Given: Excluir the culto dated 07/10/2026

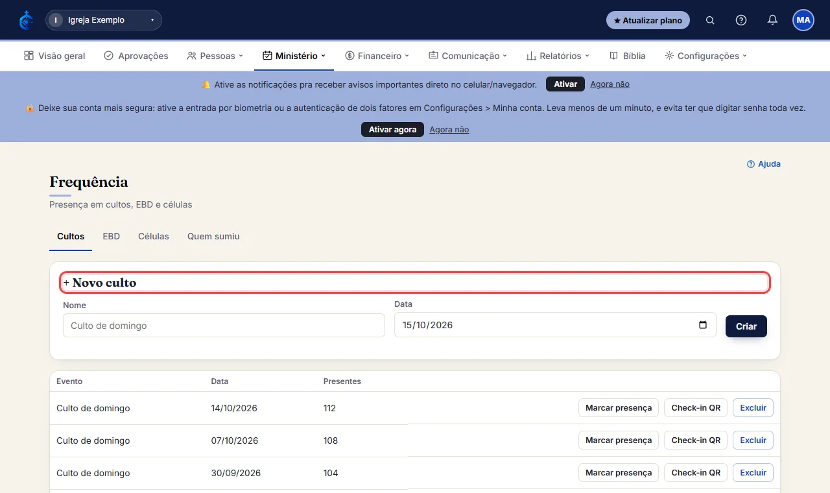Looking at the screenshot, I should 753,440.
